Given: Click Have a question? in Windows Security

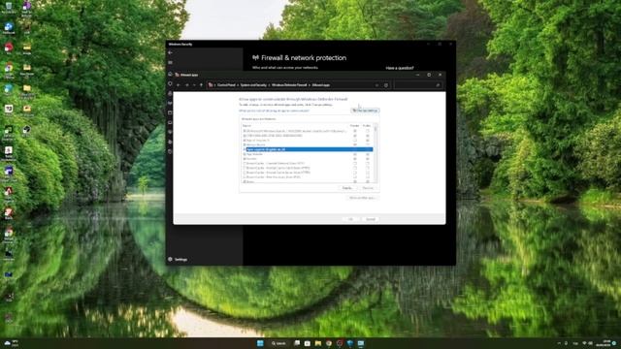Looking at the screenshot, I should [400, 68].
